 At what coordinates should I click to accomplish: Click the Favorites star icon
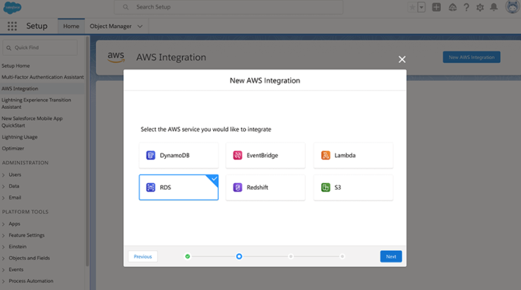pyautogui.click(x=412, y=7)
